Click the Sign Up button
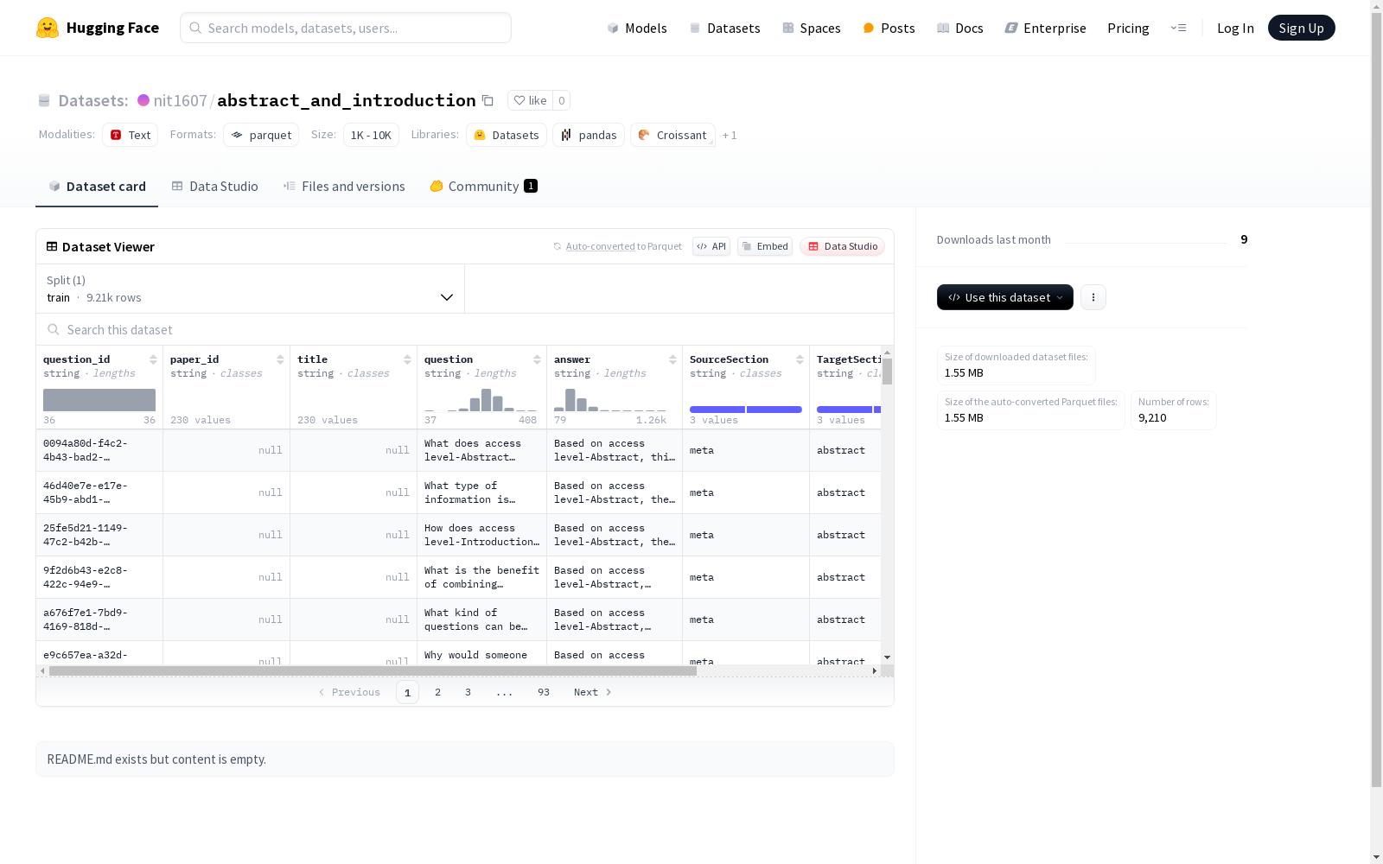Image resolution: width=1383 pixels, height=864 pixels. 1301,28
